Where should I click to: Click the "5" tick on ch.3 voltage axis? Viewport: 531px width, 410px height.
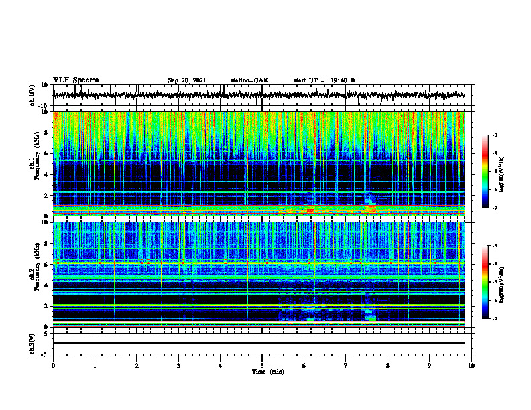(x=46, y=334)
